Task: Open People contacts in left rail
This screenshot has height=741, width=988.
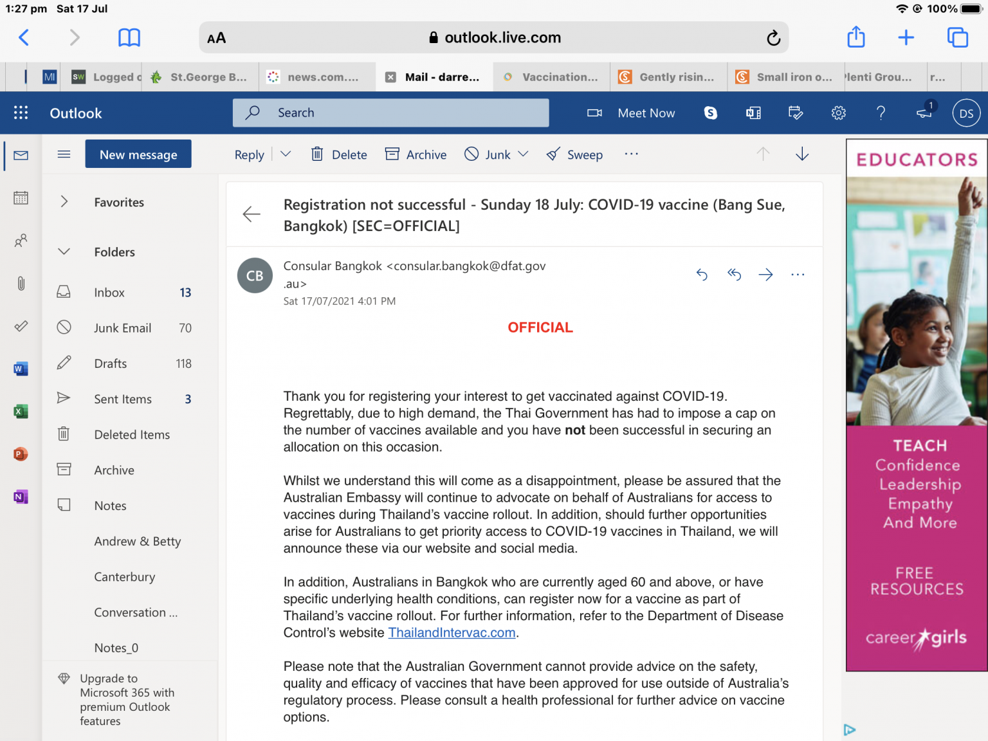Action: 21,241
